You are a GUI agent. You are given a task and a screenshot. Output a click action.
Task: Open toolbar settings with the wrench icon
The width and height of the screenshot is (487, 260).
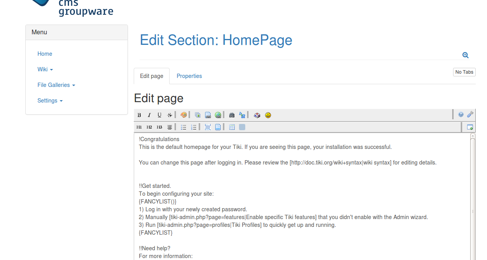470,115
